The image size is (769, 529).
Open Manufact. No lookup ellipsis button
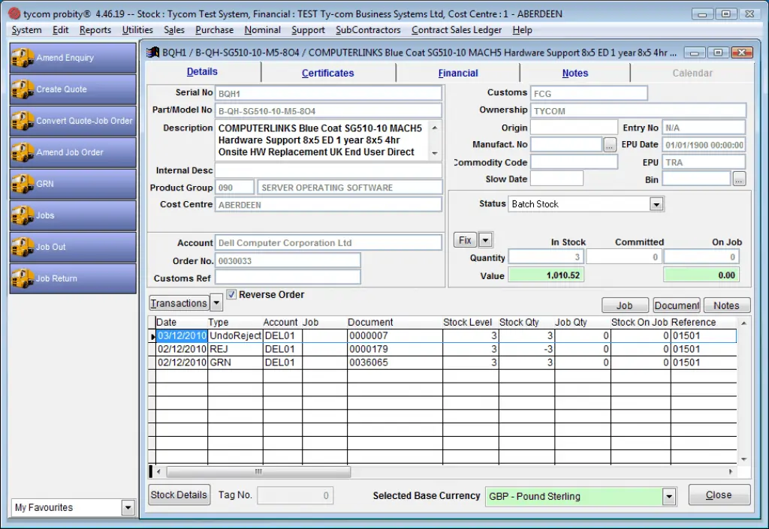point(610,145)
